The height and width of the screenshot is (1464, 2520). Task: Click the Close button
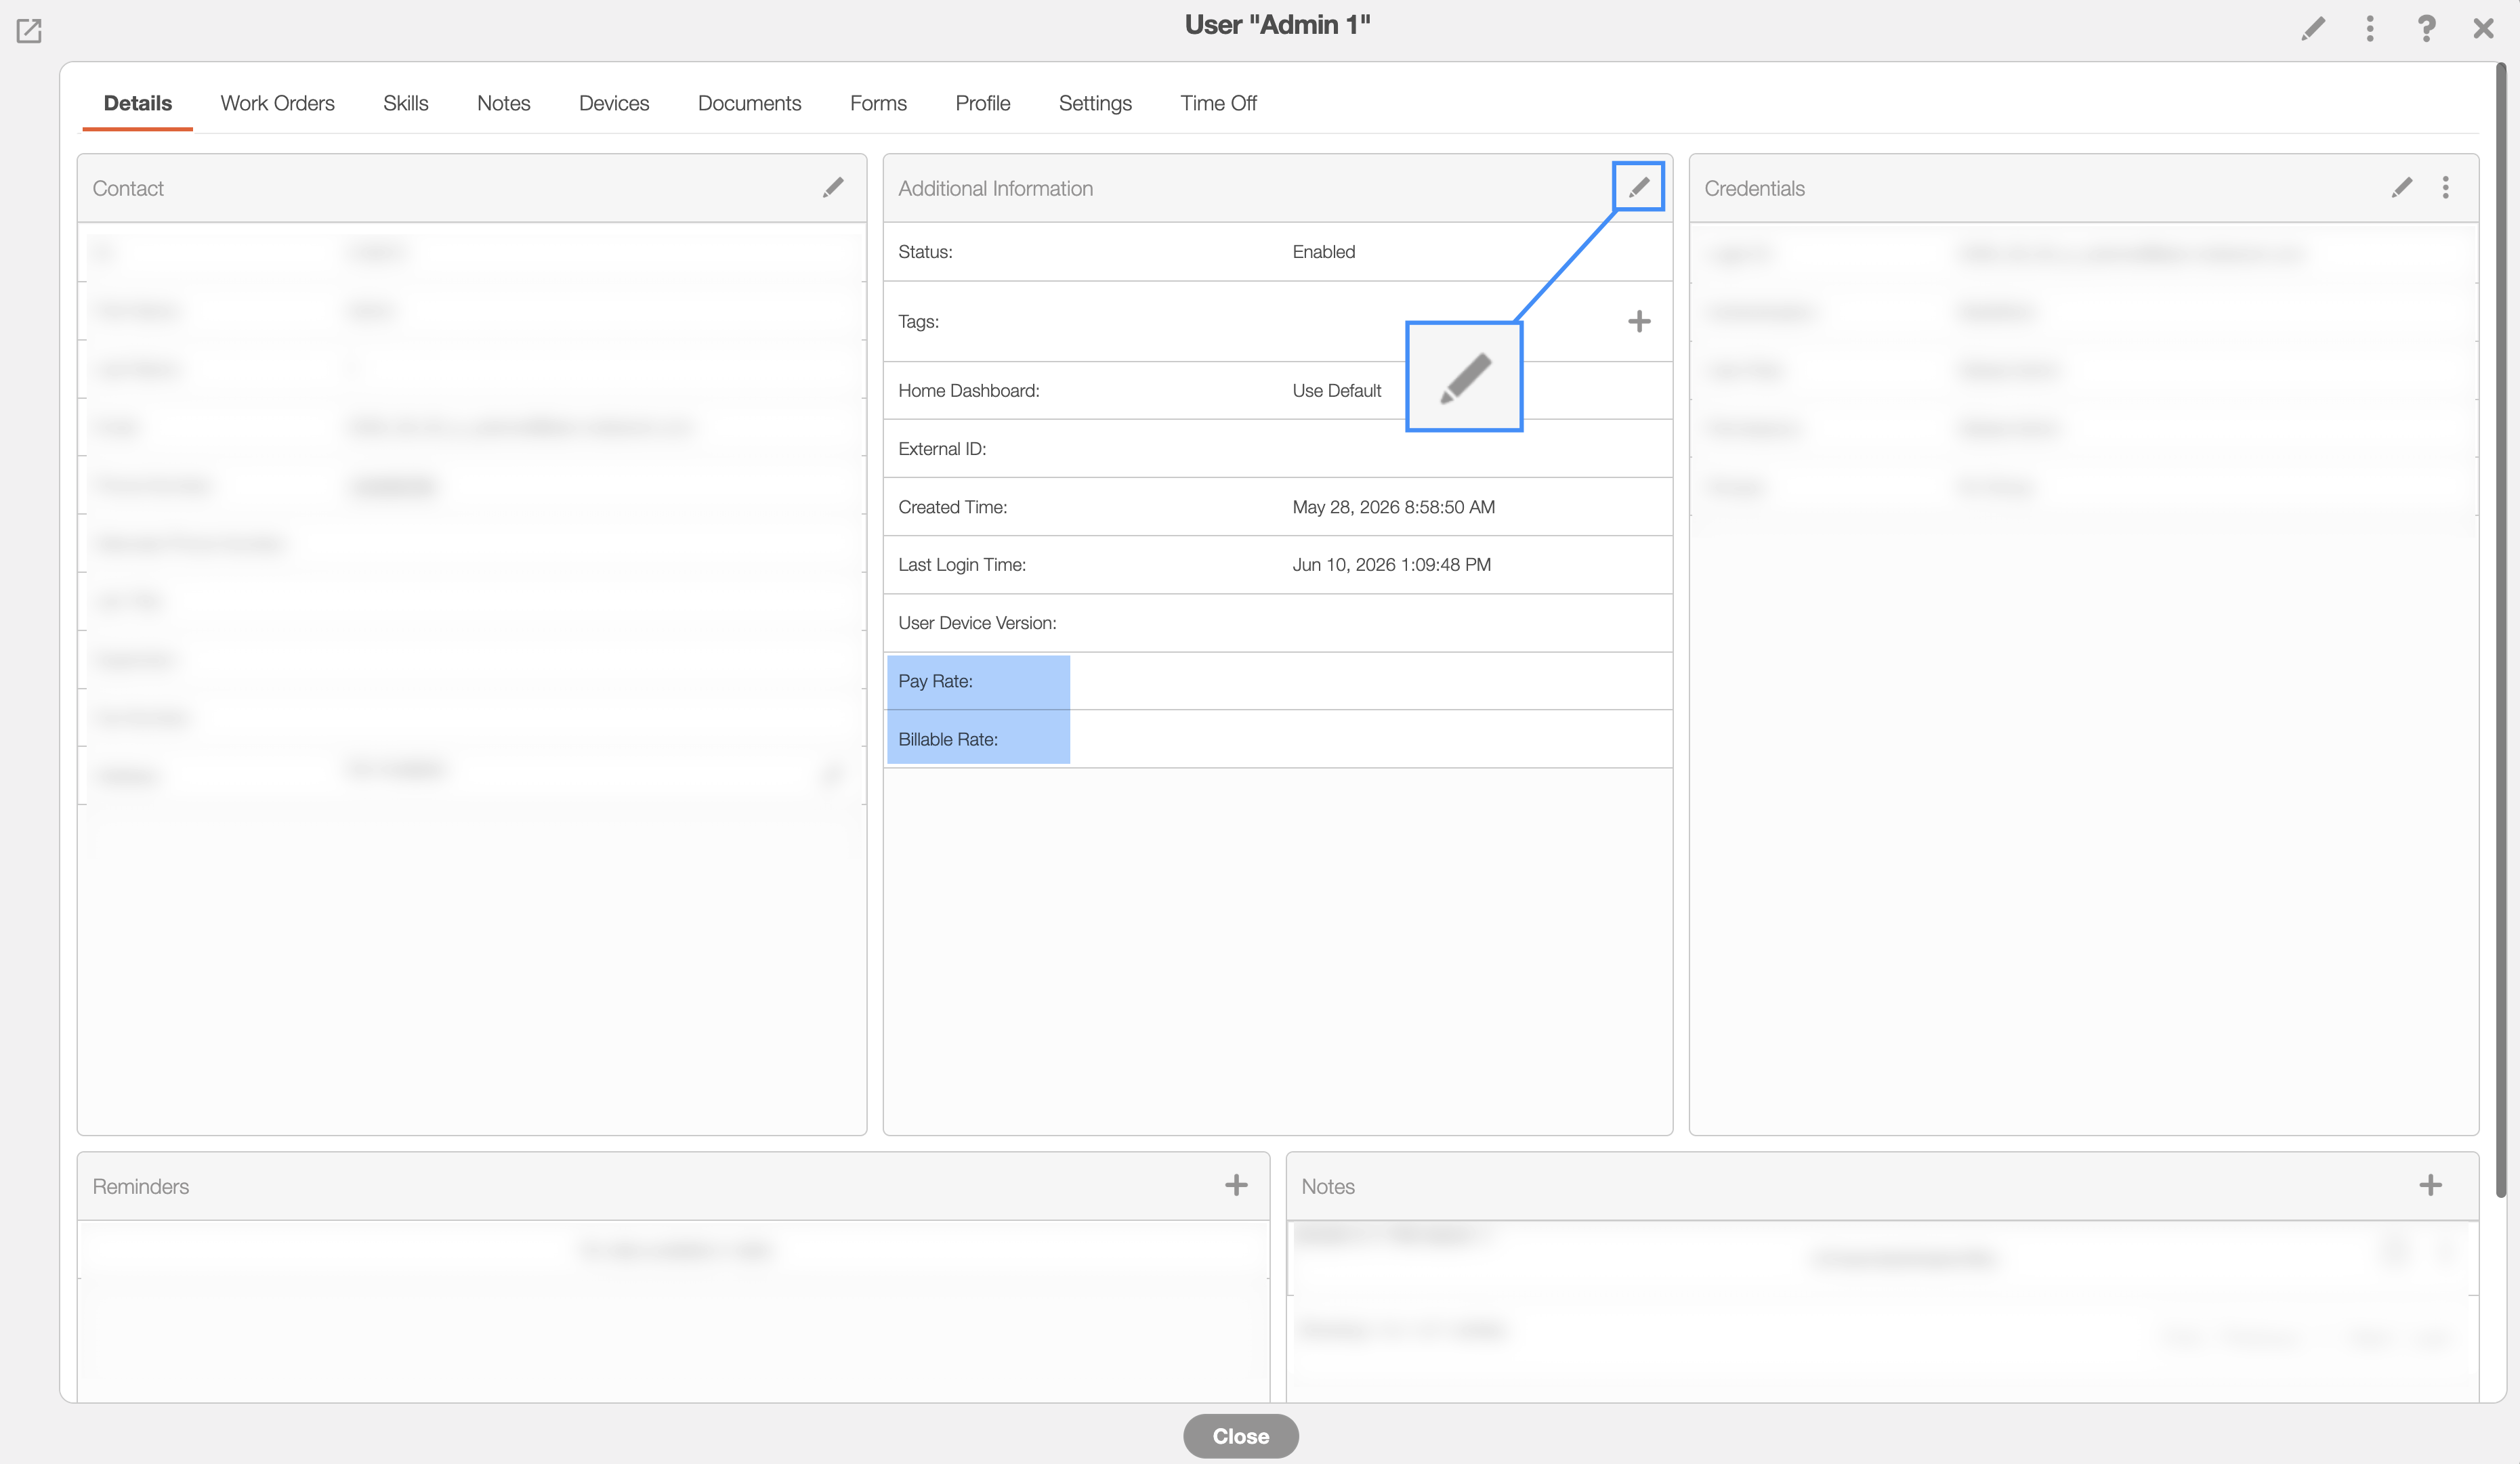pos(1241,1436)
